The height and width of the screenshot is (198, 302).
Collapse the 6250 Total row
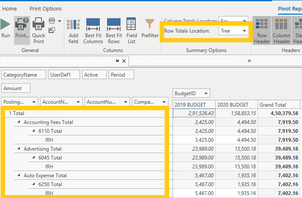tap(33, 184)
